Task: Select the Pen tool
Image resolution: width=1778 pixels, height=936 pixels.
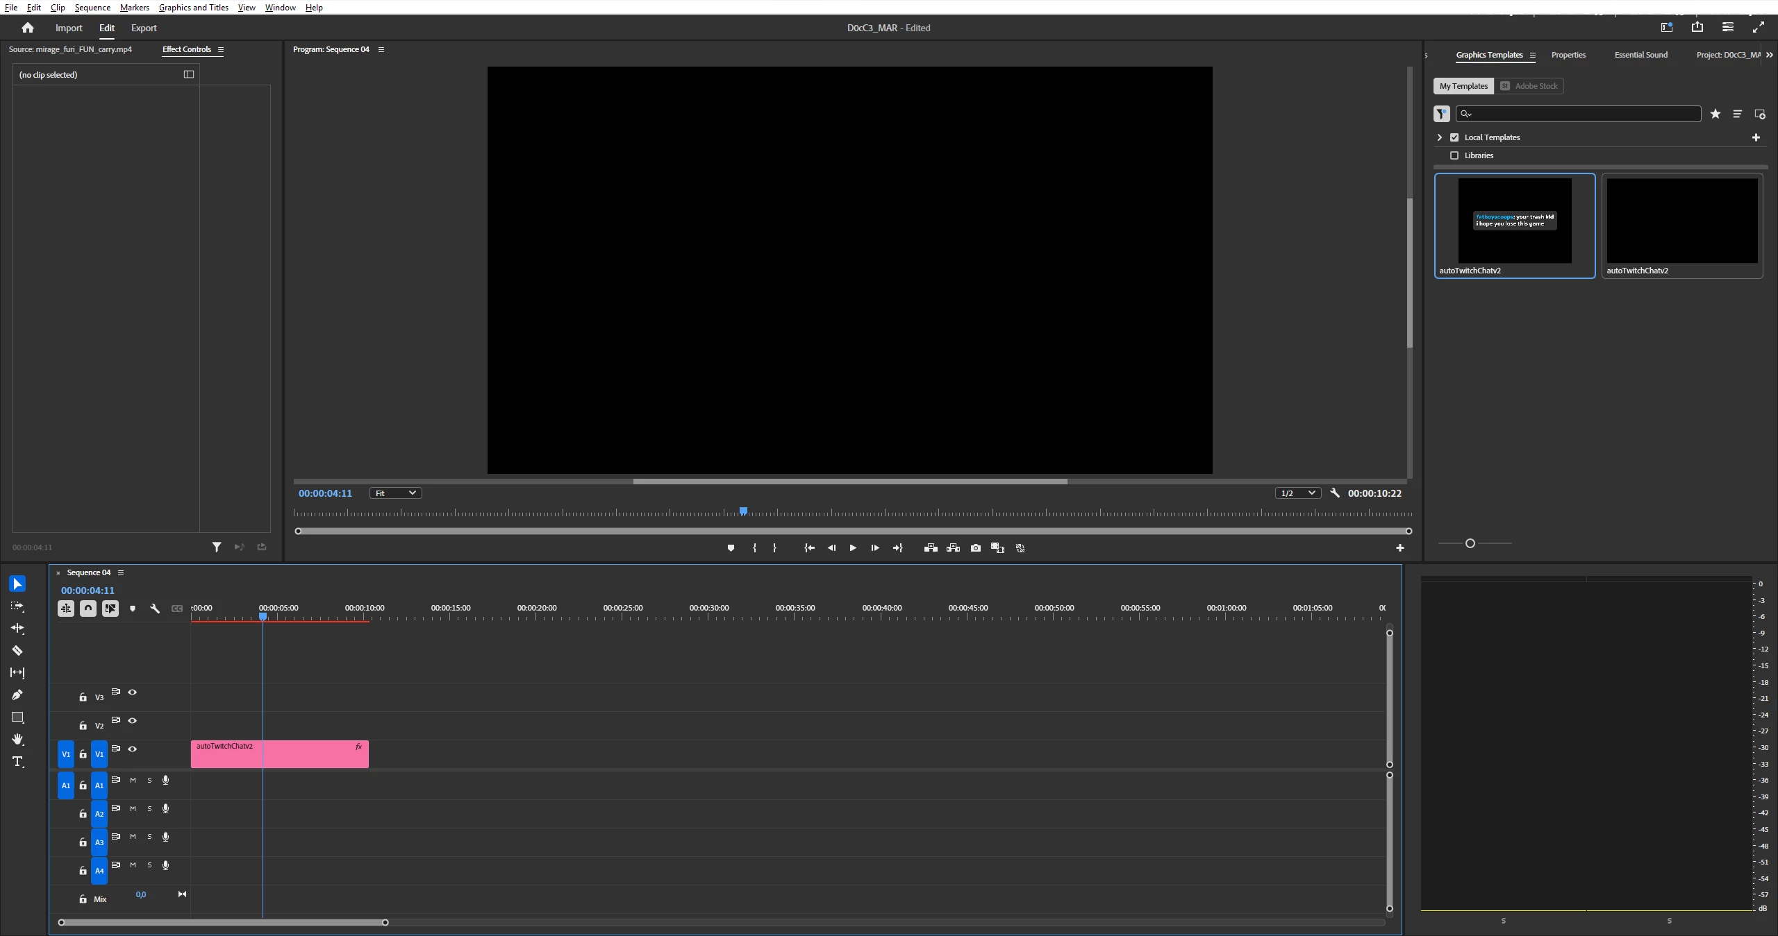Action: (x=17, y=695)
